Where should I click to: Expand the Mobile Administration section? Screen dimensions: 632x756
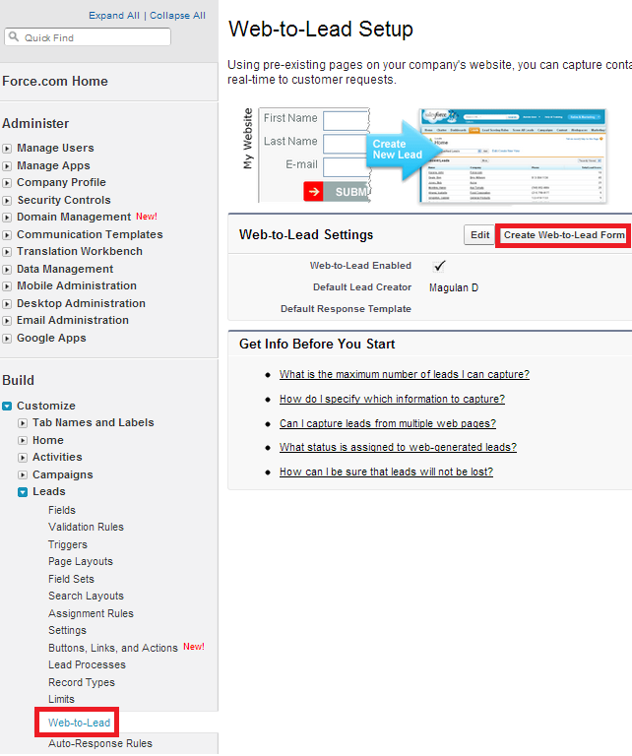7,286
